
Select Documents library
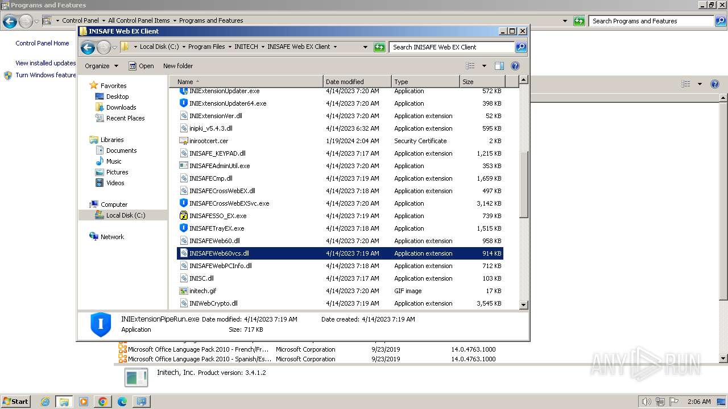121,151
